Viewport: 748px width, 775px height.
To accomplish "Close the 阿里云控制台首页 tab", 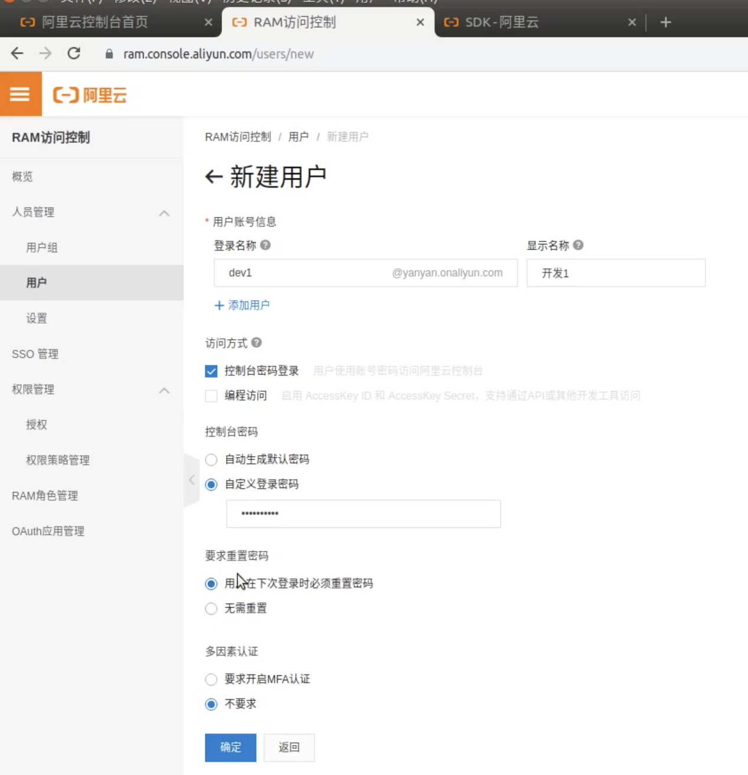I will [x=209, y=22].
